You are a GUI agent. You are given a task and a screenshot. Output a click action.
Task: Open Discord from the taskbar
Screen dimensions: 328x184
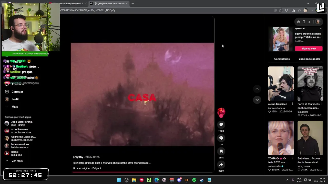[x=179, y=180]
